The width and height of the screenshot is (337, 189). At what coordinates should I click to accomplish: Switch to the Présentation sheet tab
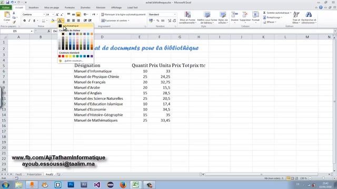(x=34, y=174)
